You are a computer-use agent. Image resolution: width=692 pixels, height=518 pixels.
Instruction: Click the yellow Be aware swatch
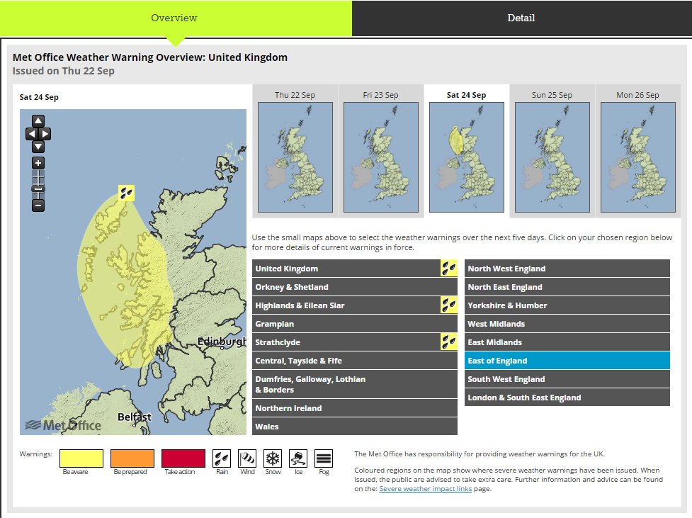pyautogui.click(x=81, y=458)
